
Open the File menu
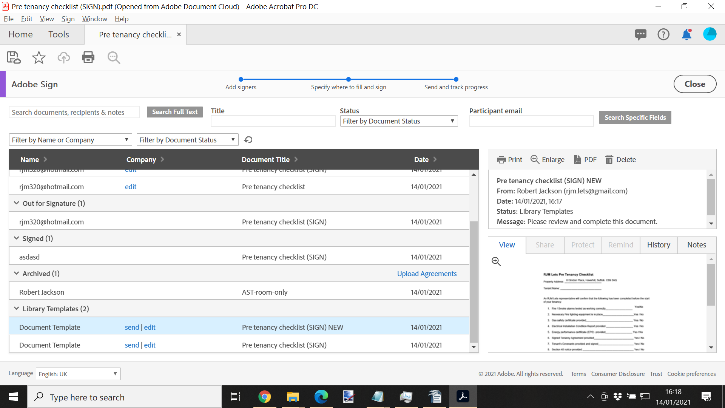click(9, 19)
